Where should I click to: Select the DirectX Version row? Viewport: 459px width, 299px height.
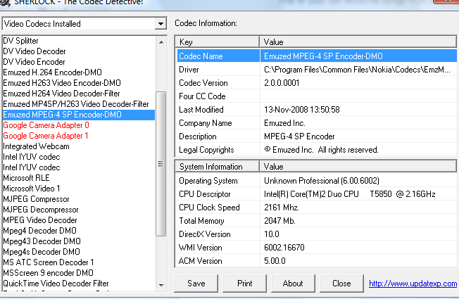point(317,234)
